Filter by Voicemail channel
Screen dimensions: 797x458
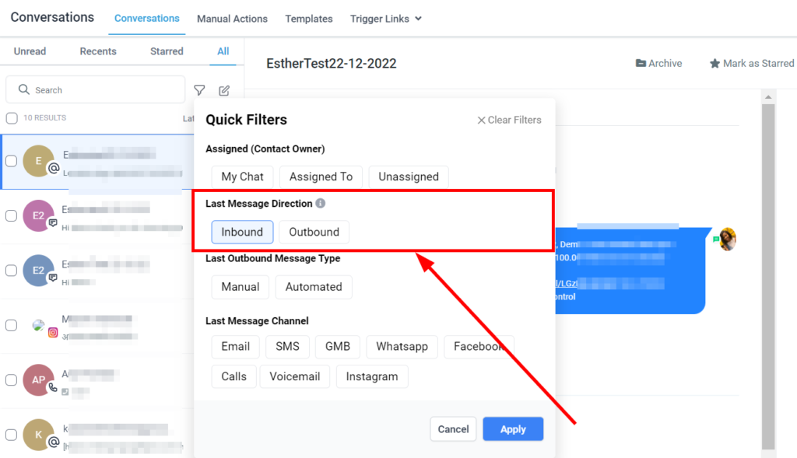[x=295, y=376]
